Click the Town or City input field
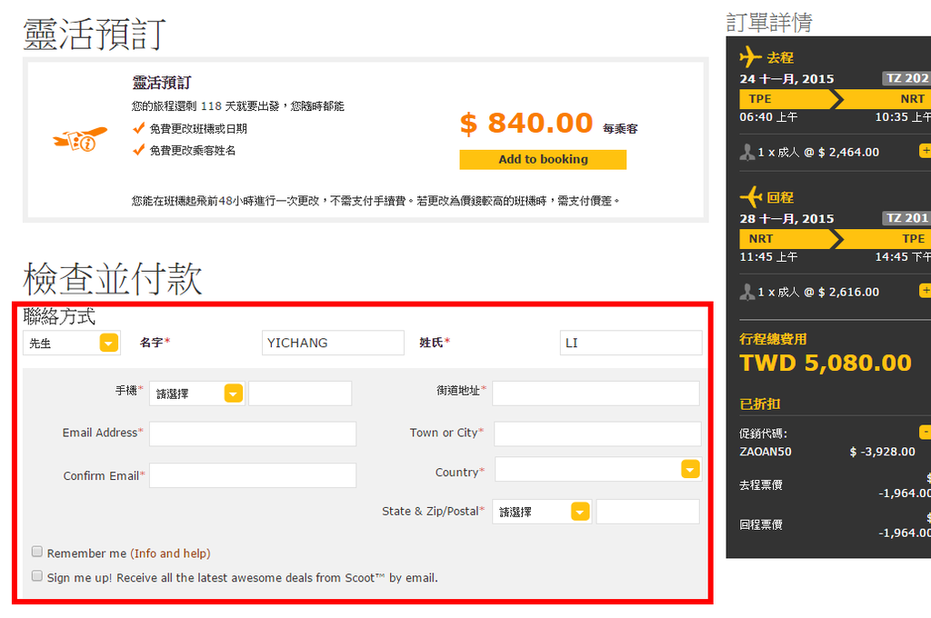 [x=597, y=434]
